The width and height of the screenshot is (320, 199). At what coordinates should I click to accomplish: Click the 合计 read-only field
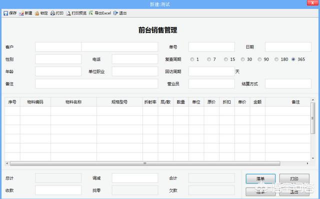coord(211,178)
